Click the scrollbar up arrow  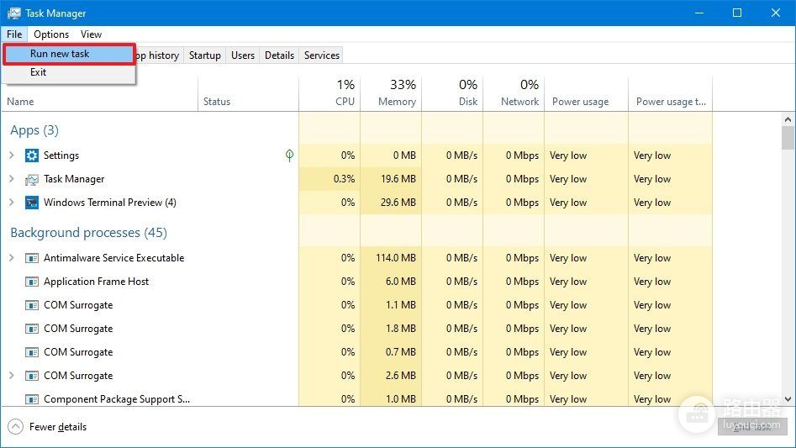tap(788, 119)
